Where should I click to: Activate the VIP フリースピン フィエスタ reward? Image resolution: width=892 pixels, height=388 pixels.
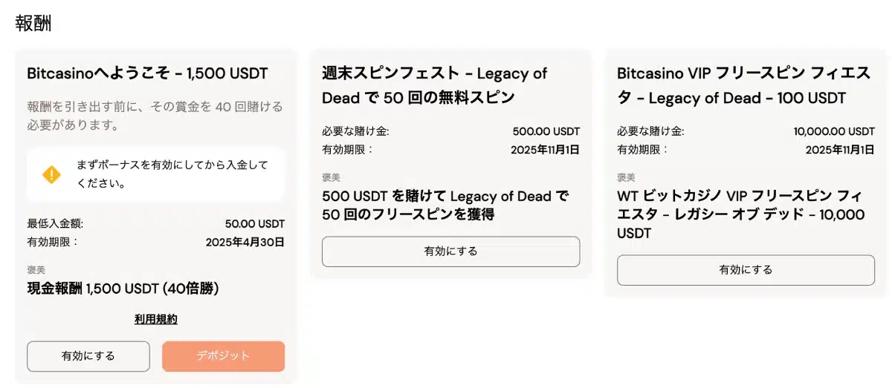point(746,270)
